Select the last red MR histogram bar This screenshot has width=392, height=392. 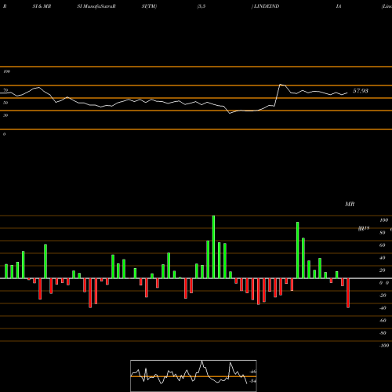(348, 293)
